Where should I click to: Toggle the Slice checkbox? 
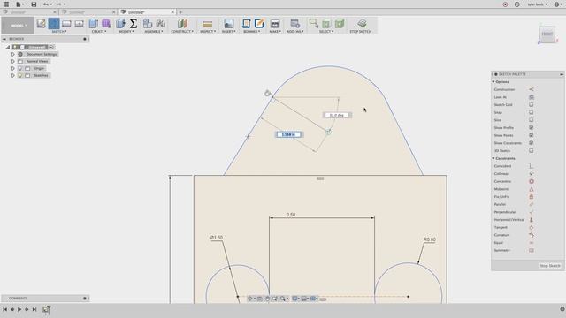point(532,120)
